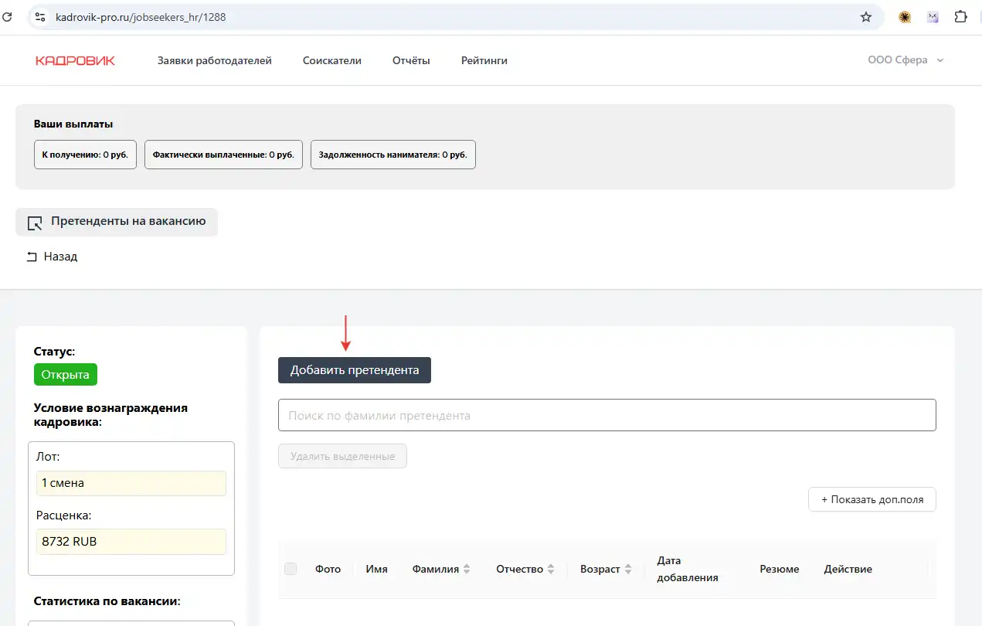Bookmark this page with the star icon
The height and width of the screenshot is (626, 982).
[866, 17]
